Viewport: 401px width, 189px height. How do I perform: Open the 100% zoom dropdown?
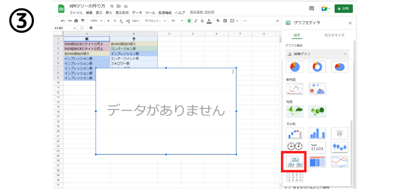[x=97, y=21]
